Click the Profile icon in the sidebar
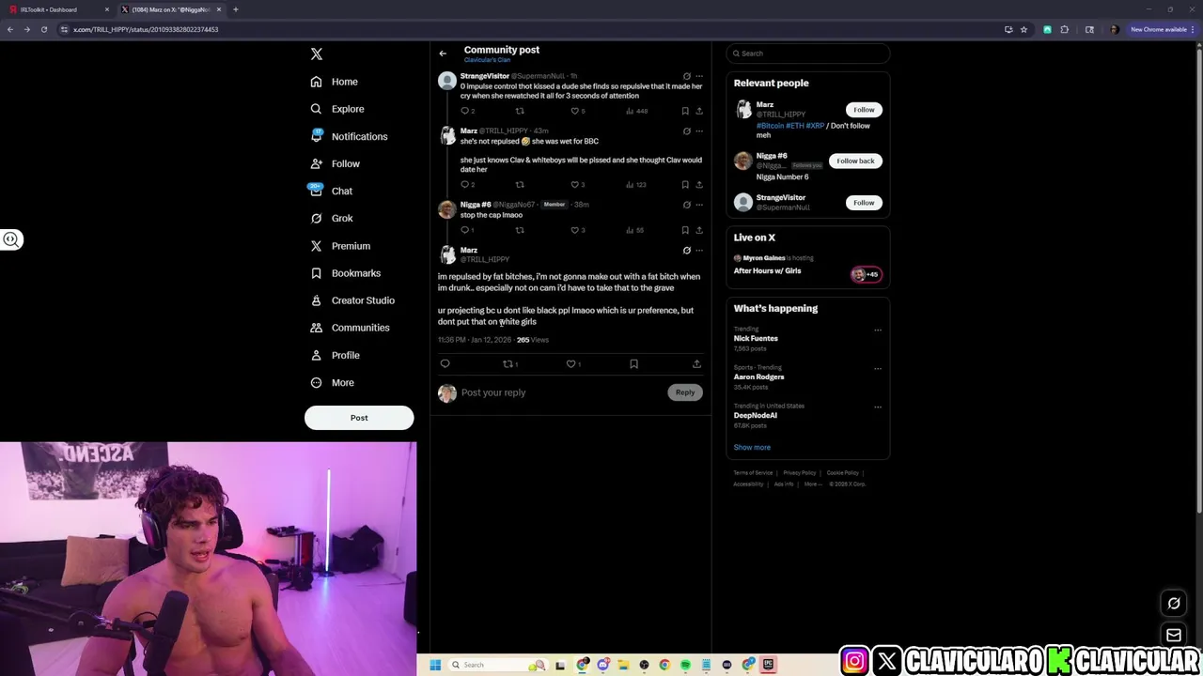 point(317,355)
